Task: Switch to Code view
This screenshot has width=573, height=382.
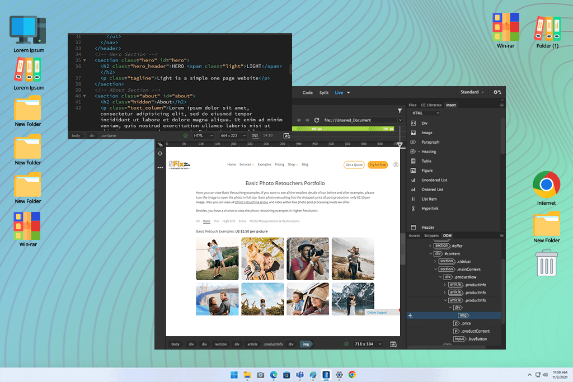Action: point(307,93)
